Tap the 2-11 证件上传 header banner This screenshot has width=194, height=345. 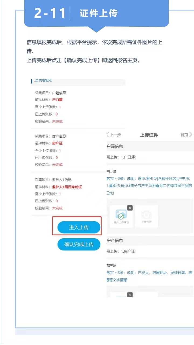pos(96,13)
